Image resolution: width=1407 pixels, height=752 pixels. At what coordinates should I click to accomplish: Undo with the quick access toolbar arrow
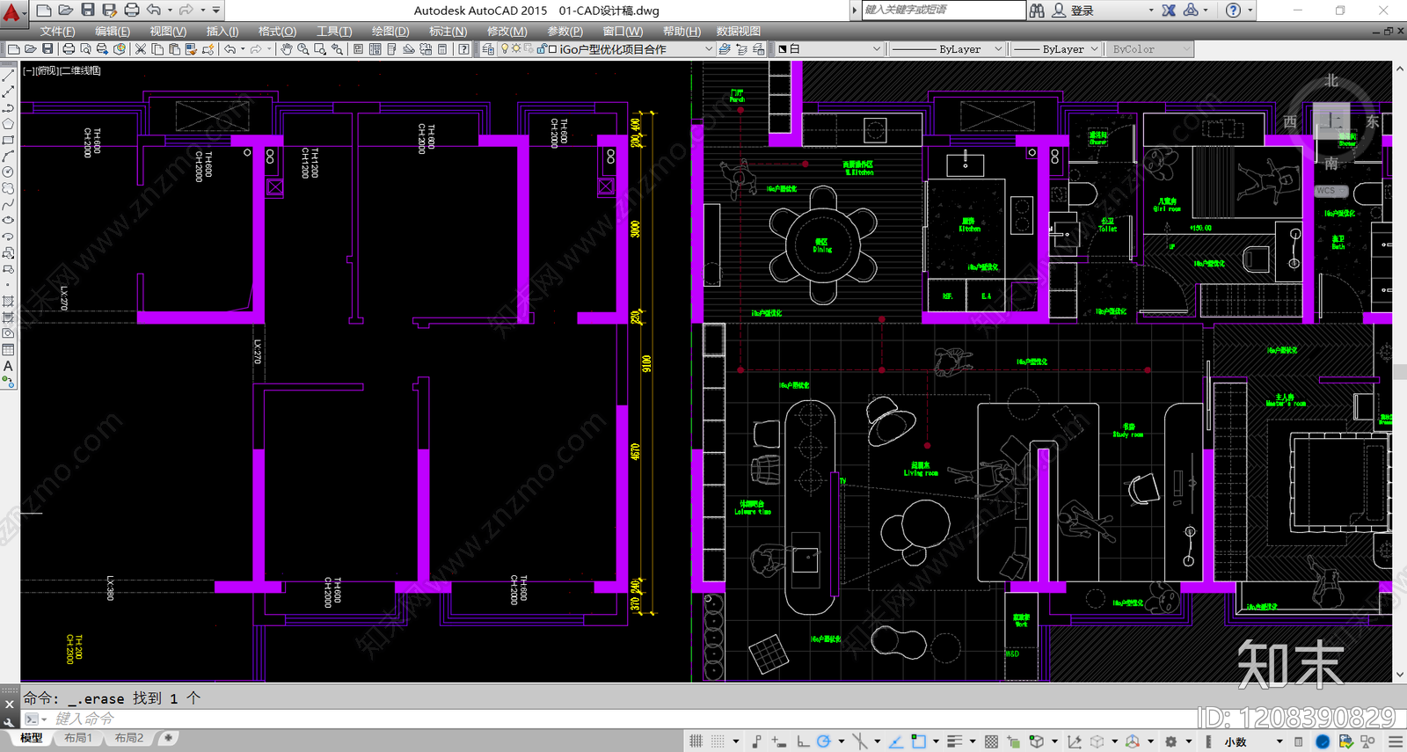[x=154, y=10]
